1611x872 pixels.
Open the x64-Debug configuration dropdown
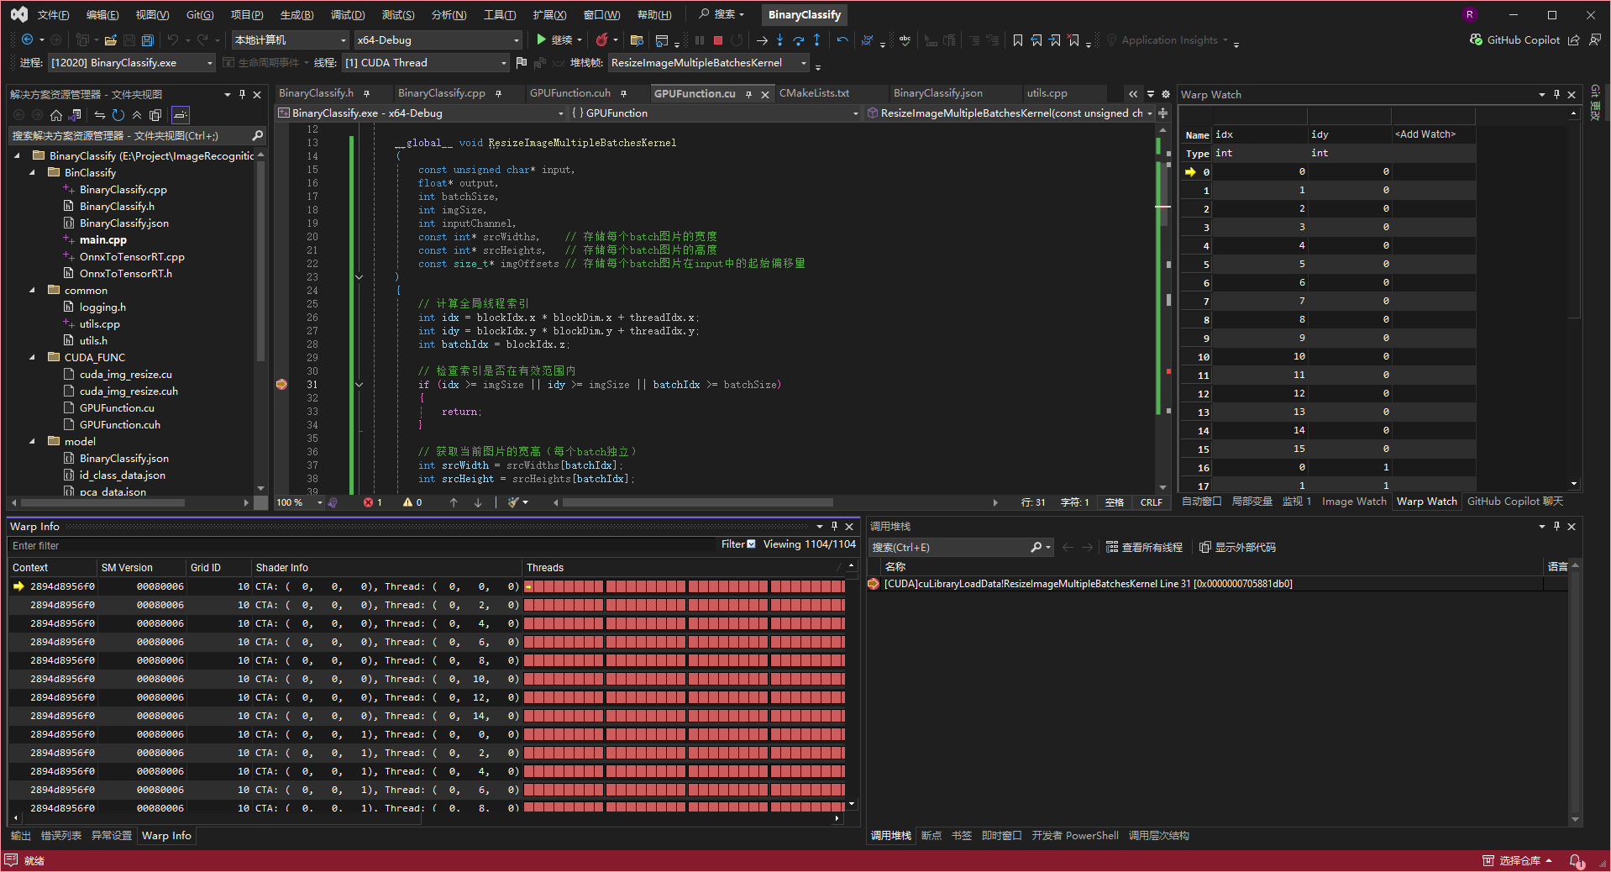(437, 40)
